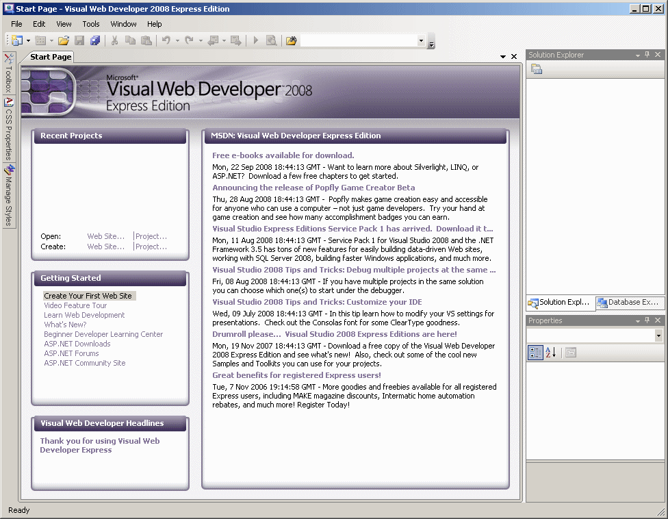The width and height of the screenshot is (668, 519).
Task: Switch to the Solution Explorer bottom tab
Action: tap(560, 302)
